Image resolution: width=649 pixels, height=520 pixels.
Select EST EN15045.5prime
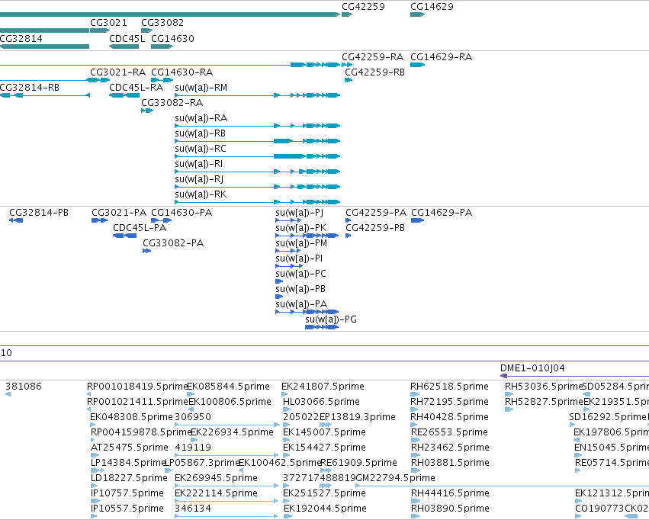click(x=612, y=448)
